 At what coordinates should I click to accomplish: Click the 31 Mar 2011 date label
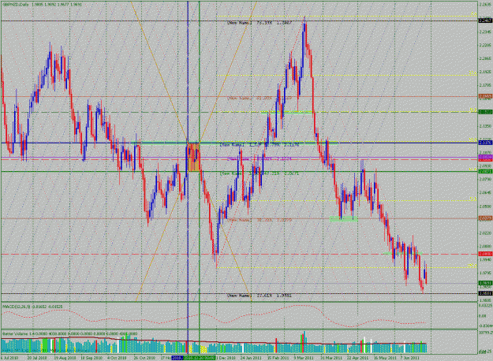332,358
